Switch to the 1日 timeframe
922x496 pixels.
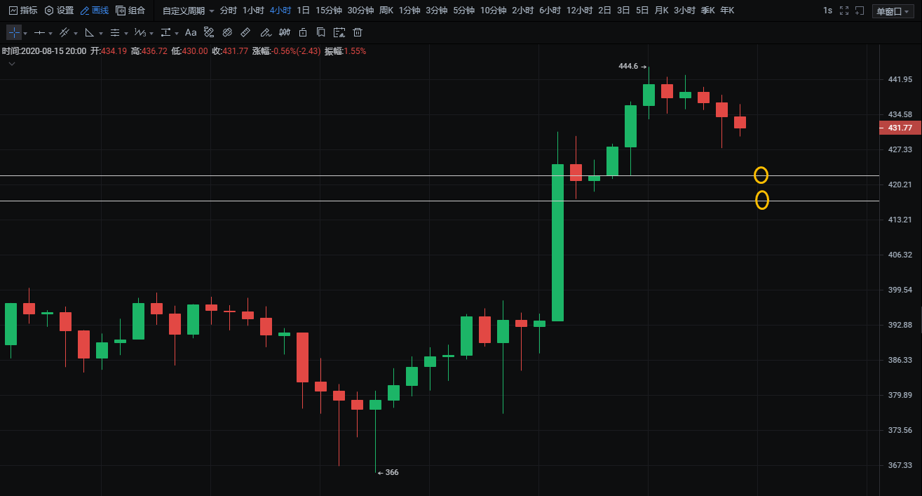pos(303,11)
